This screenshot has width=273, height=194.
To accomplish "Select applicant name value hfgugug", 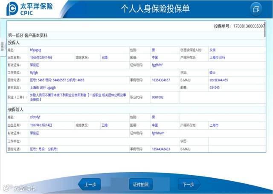I will 35,50.
